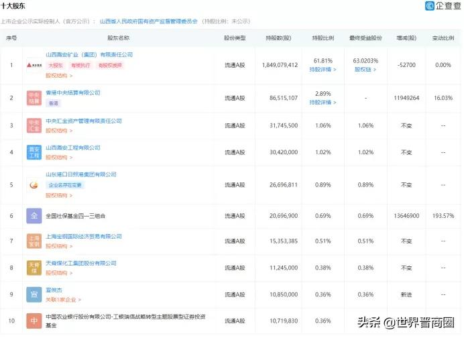Click share count 31,745,500
The height and width of the screenshot is (338, 464).
[284, 125]
